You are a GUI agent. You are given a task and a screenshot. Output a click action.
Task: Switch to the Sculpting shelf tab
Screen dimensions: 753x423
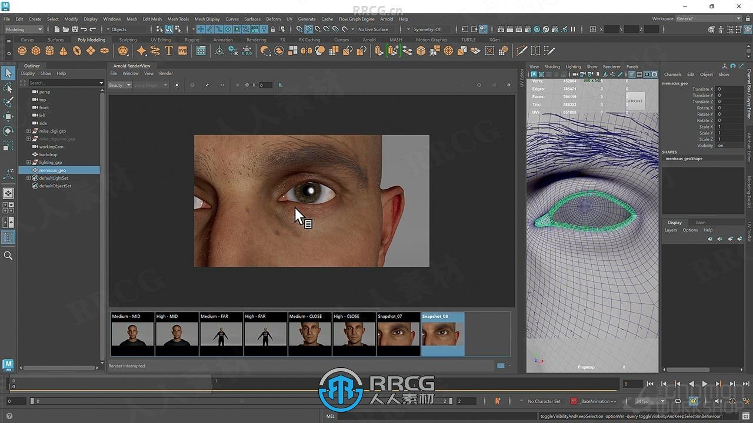point(128,40)
